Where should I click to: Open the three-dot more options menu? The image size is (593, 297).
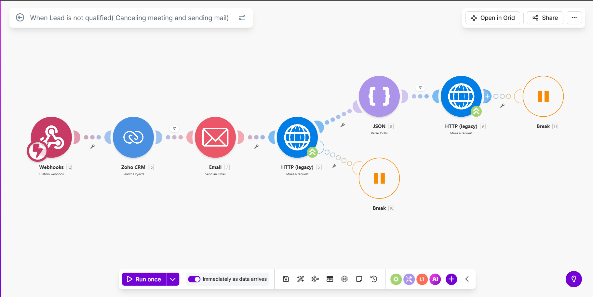574,18
